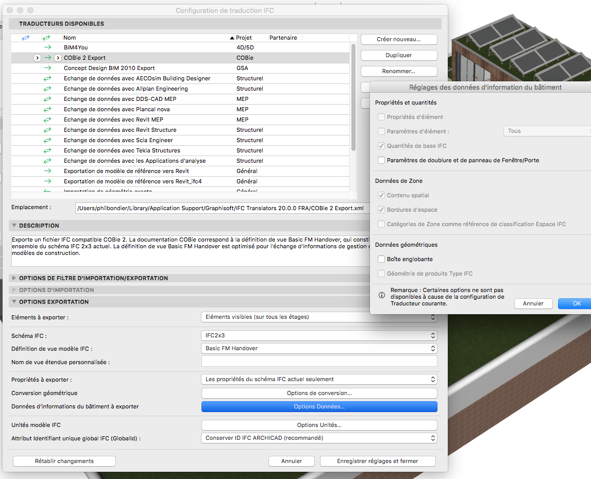Check the Boîte englobante option

[x=381, y=259]
